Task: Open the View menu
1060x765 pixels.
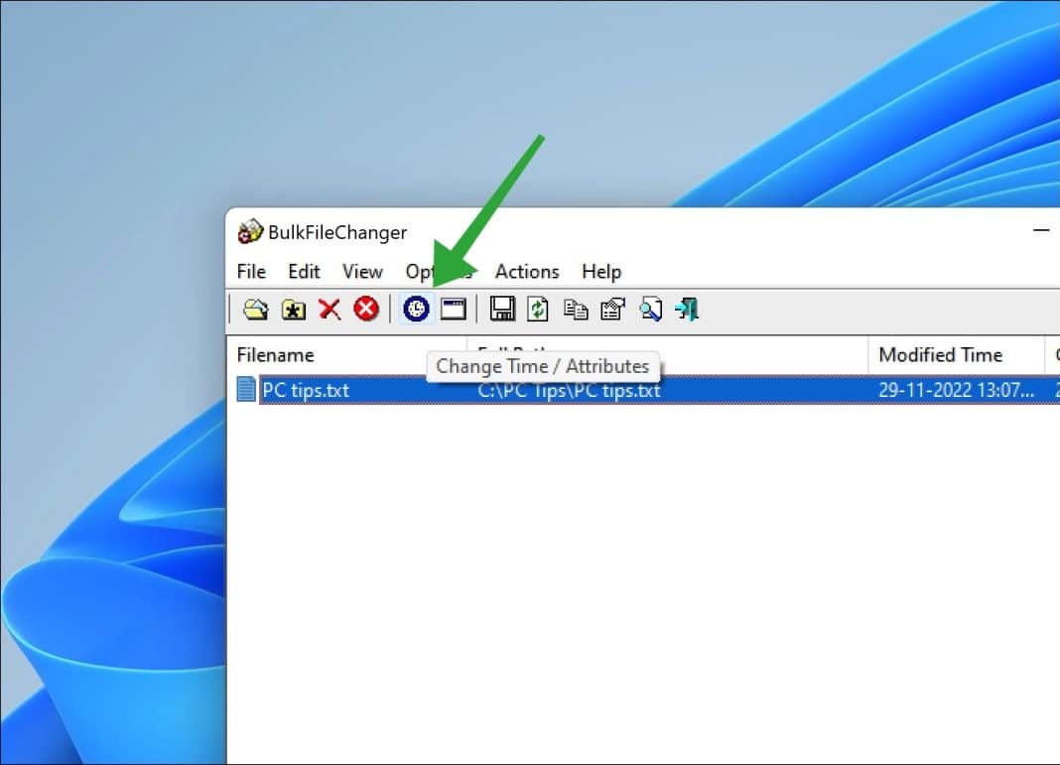Action: tap(362, 272)
